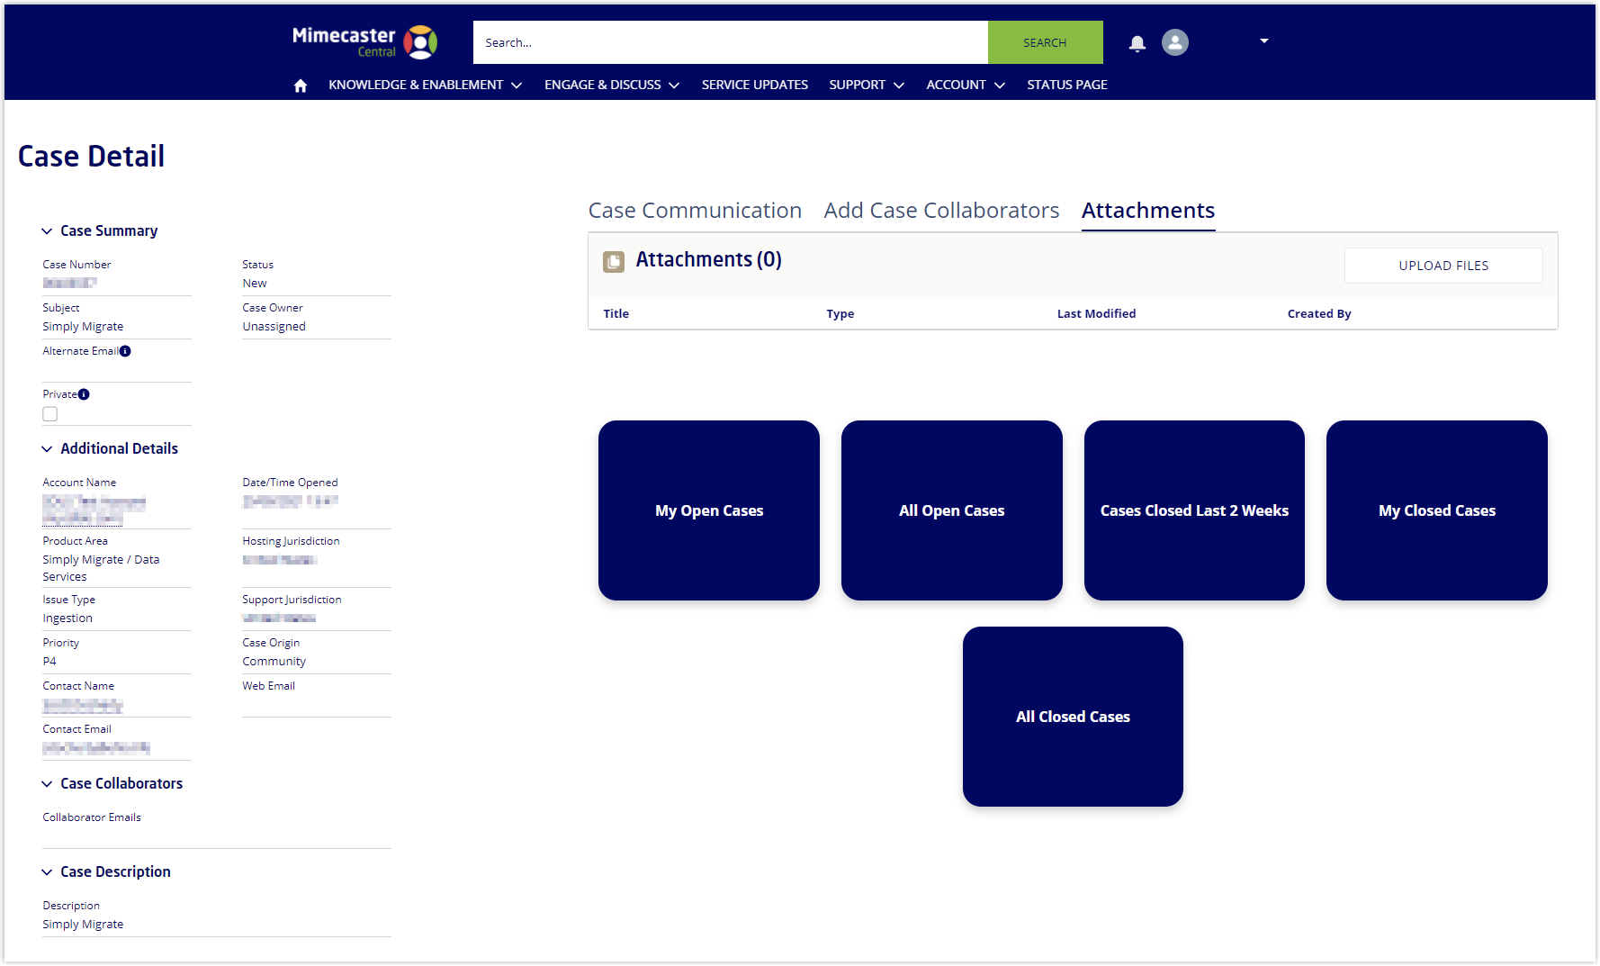1600x966 pixels.
Task: Collapse the Additional Details section
Action: (47, 449)
